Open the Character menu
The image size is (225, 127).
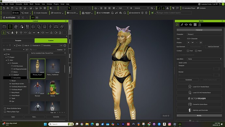click(x=19, y=4)
